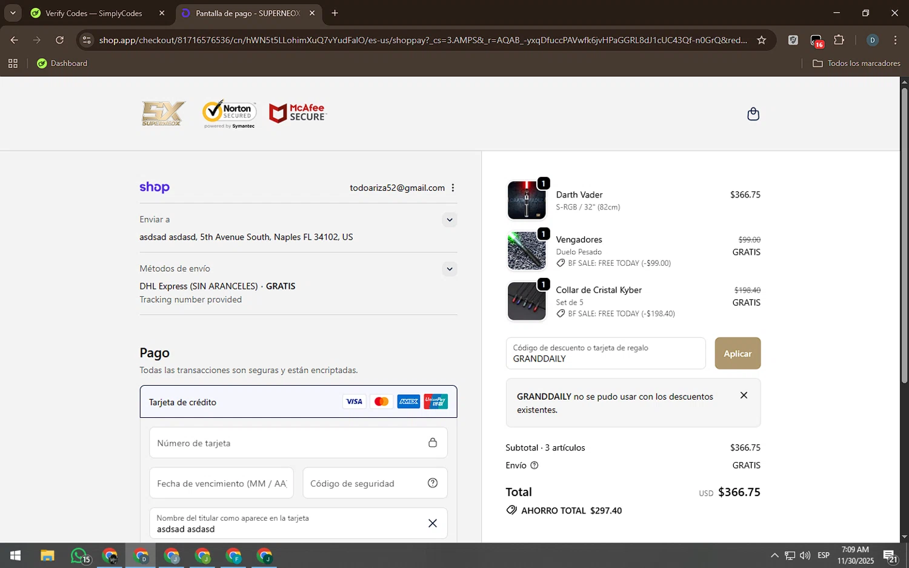Click the Visa card logo
Viewport: 909px width, 568px height.
point(354,401)
